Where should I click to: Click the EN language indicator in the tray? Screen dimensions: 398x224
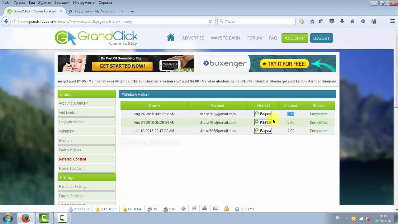[x=338, y=218]
